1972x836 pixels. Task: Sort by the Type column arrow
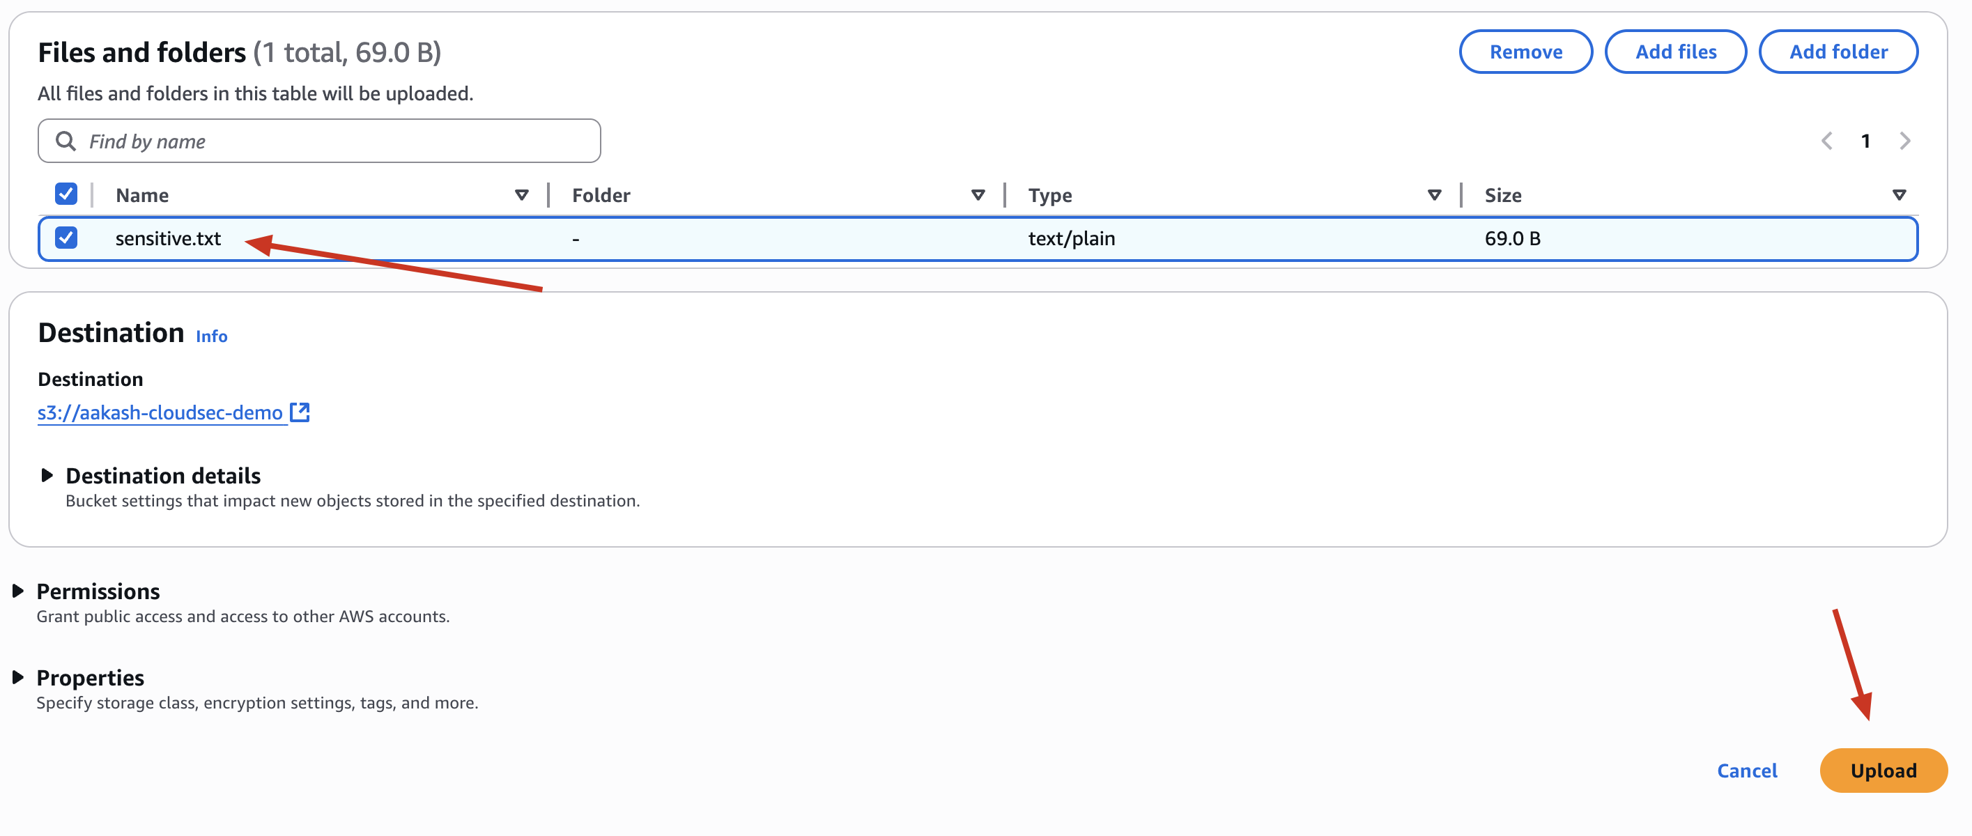1434,195
